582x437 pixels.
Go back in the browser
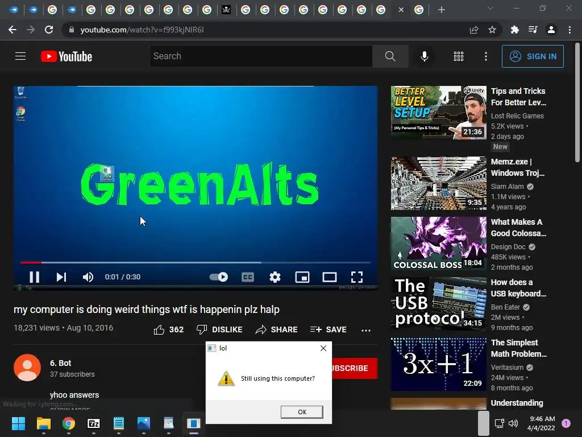click(13, 30)
